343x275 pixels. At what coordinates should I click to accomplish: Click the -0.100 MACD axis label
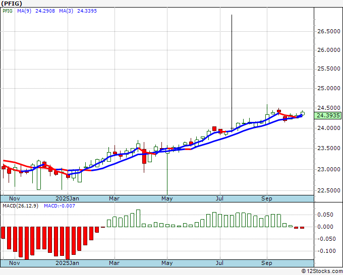click(325, 251)
